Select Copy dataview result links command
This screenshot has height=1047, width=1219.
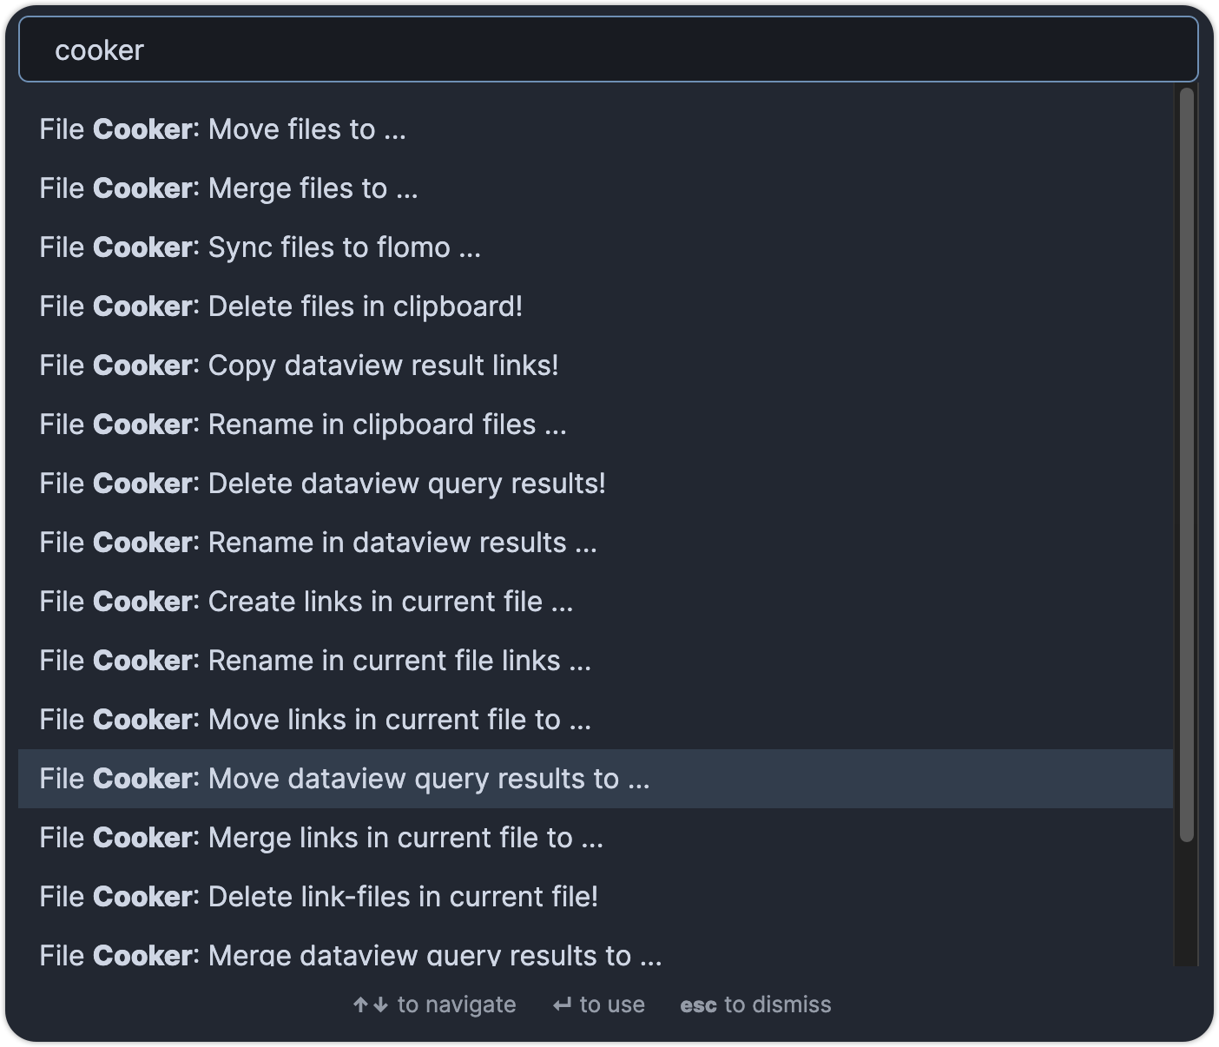tap(596, 365)
